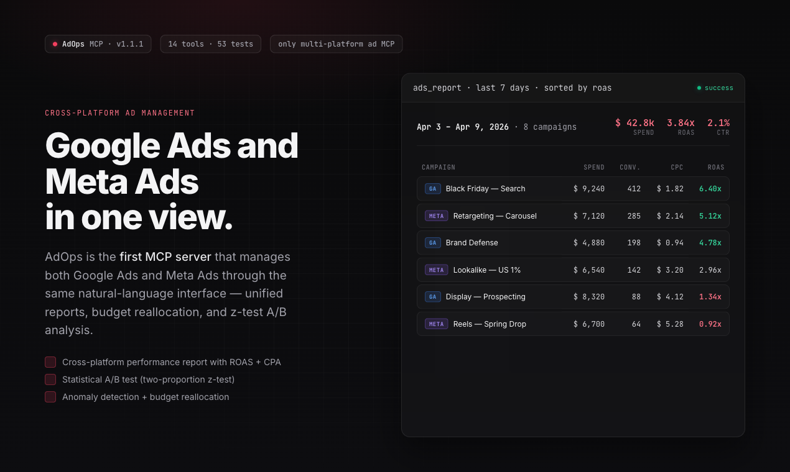Click the 0.92x ROAS value
Screen dimensions: 790x472
710,324
